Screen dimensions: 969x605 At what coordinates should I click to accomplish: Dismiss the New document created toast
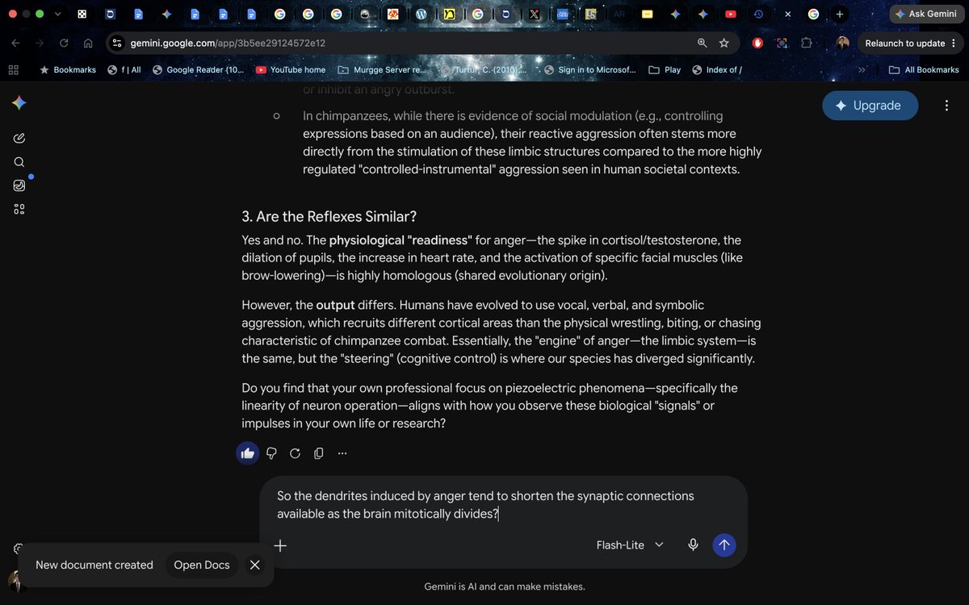(x=255, y=565)
